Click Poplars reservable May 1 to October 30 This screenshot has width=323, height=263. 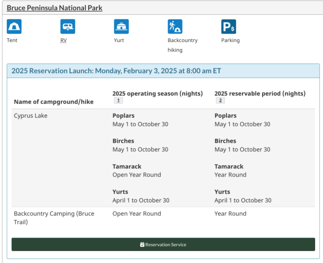click(x=242, y=124)
